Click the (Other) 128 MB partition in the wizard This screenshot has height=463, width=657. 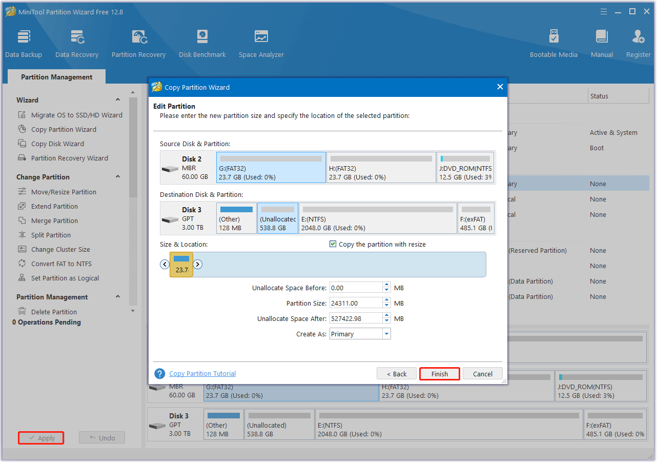click(x=236, y=218)
